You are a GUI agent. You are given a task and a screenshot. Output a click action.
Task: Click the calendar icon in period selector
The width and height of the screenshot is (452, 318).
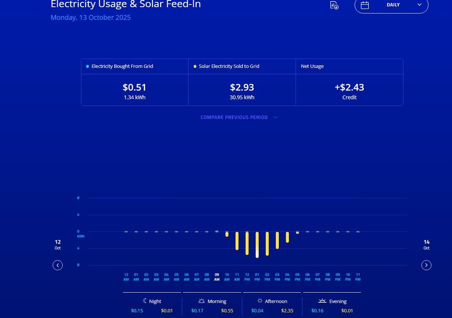click(x=365, y=5)
